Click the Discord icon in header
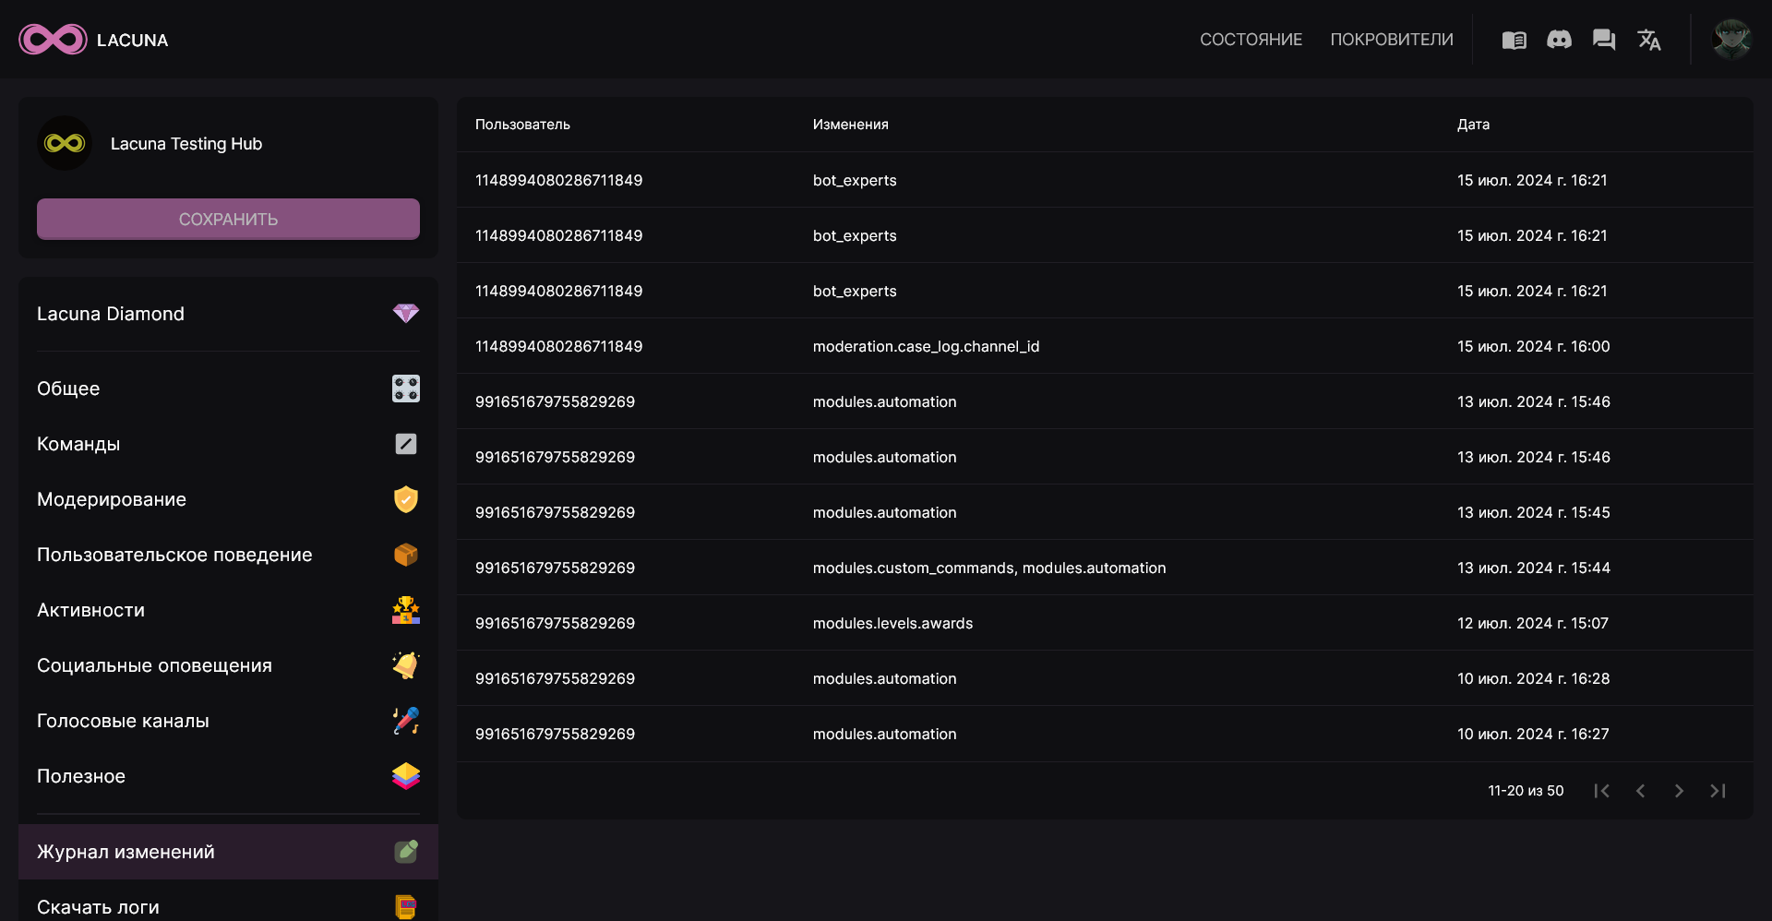The height and width of the screenshot is (921, 1772). (1559, 40)
